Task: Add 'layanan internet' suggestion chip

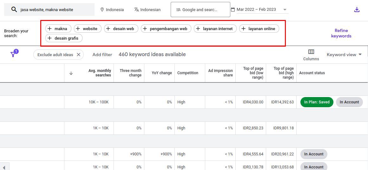Action: point(215,29)
